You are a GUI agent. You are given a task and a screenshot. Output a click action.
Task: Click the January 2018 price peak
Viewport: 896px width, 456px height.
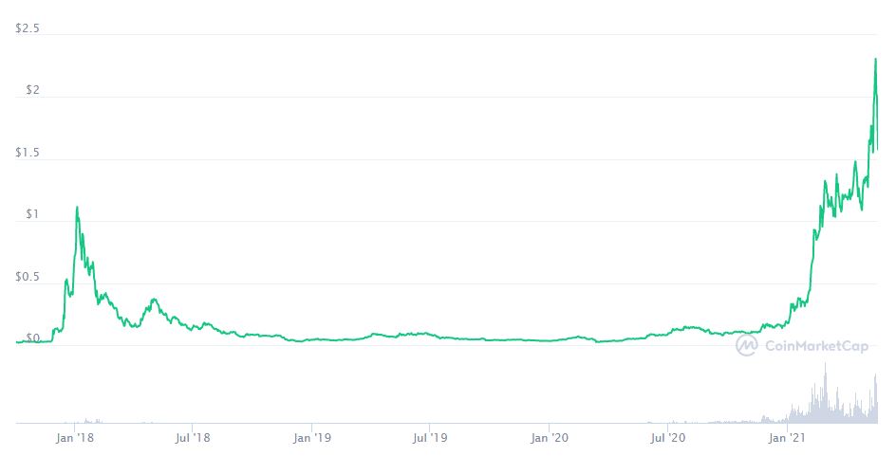[x=77, y=208]
